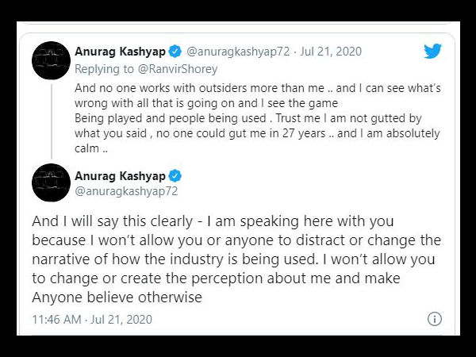Open the tweet info circle icon
The image size is (476, 357).
[x=435, y=319]
